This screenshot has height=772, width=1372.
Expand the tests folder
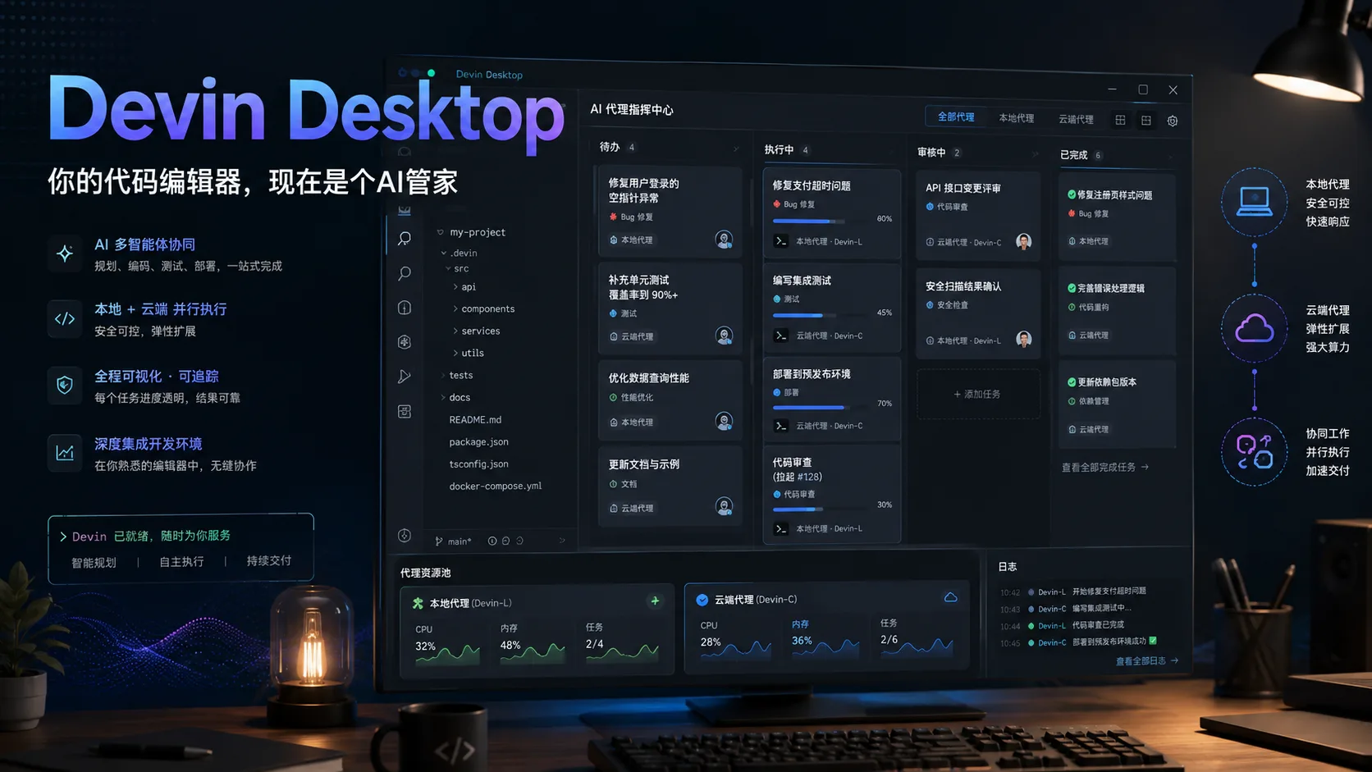tap(443, 375)
